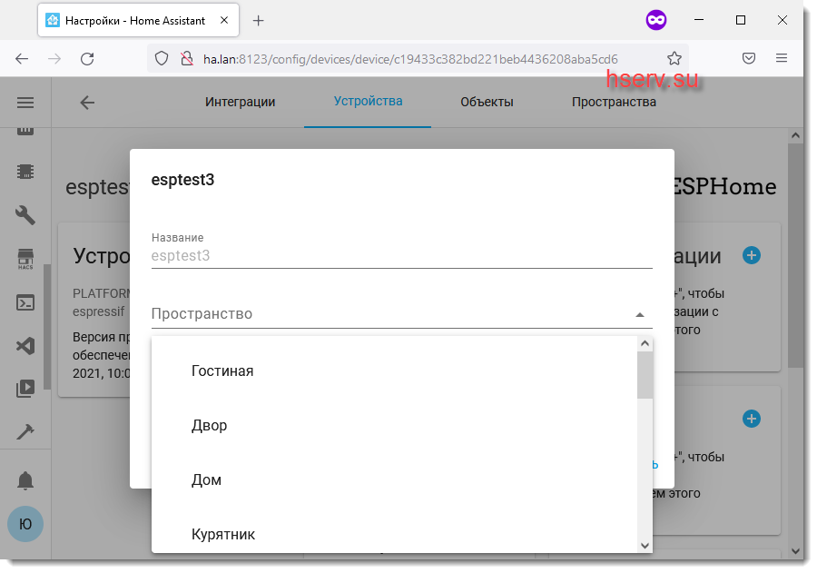The height and width of the screenshot is (573, 817).
Task: Open the Visual Studio Code sidebar icon
Action: (x=25, y=346)
